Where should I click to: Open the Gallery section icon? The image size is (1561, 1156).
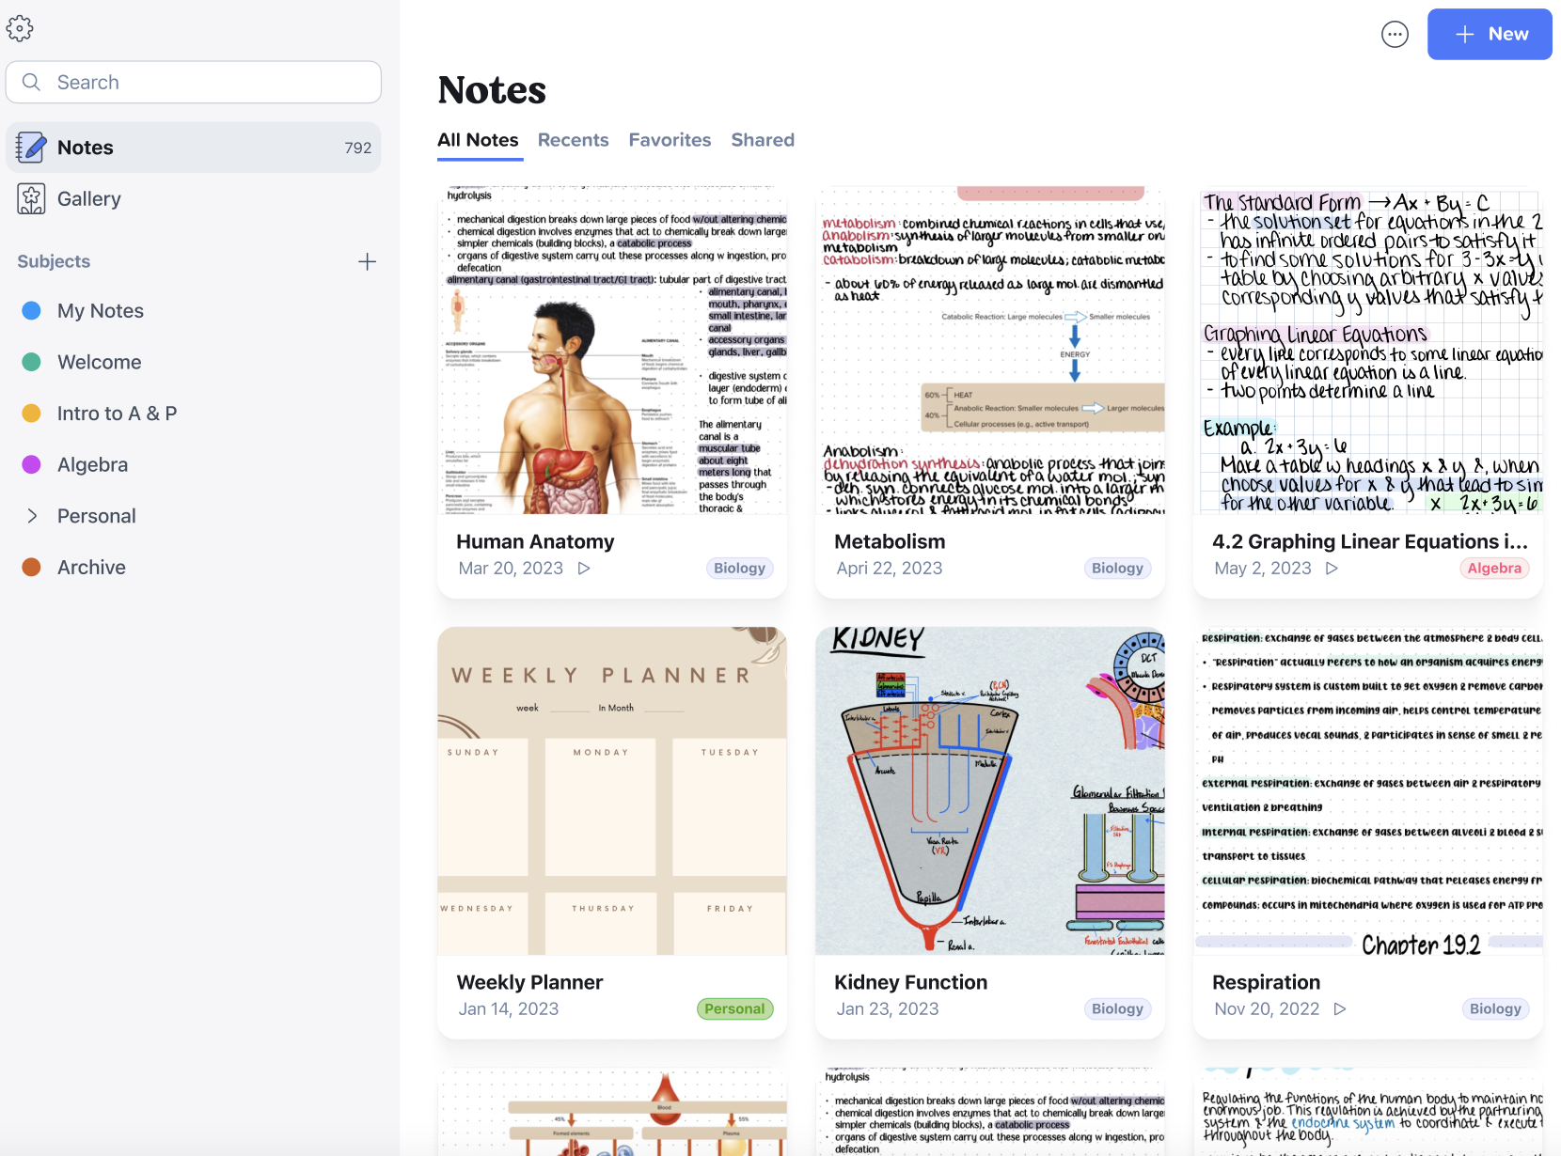point(31,198)
